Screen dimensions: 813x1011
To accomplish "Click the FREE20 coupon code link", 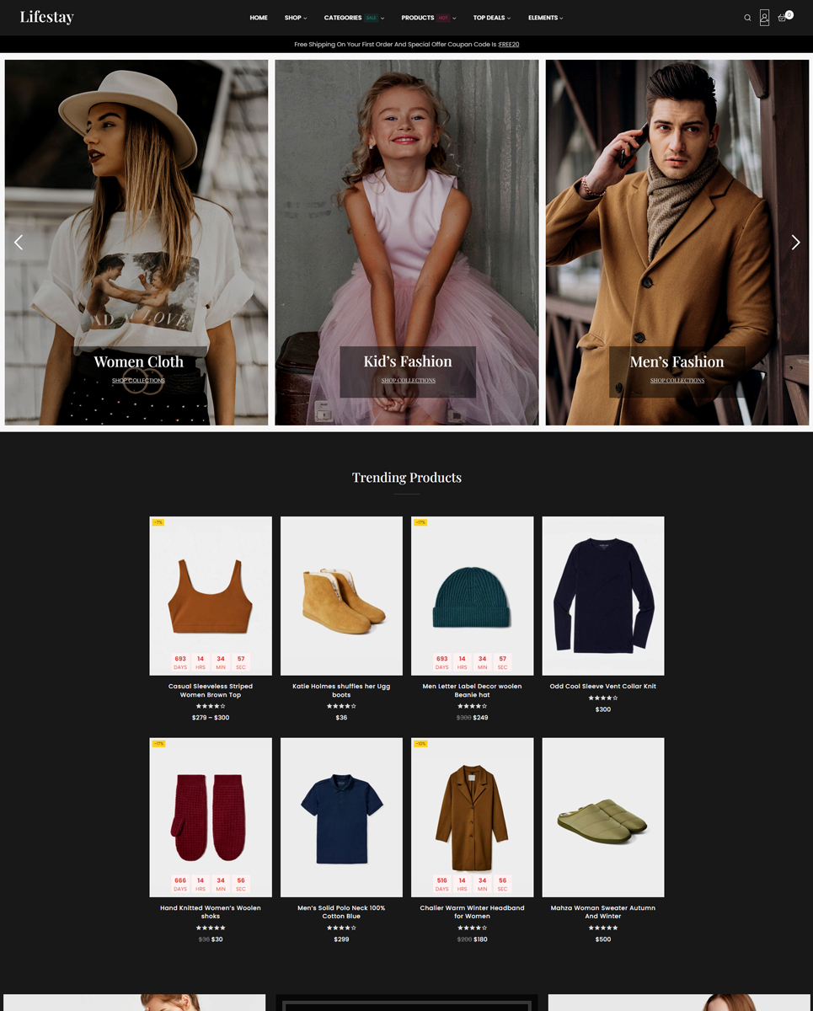I will [509, 44].
